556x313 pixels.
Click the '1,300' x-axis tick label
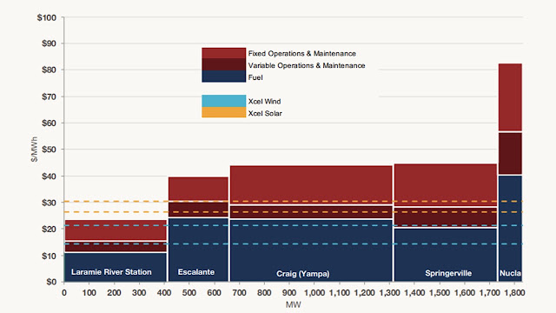389,293
